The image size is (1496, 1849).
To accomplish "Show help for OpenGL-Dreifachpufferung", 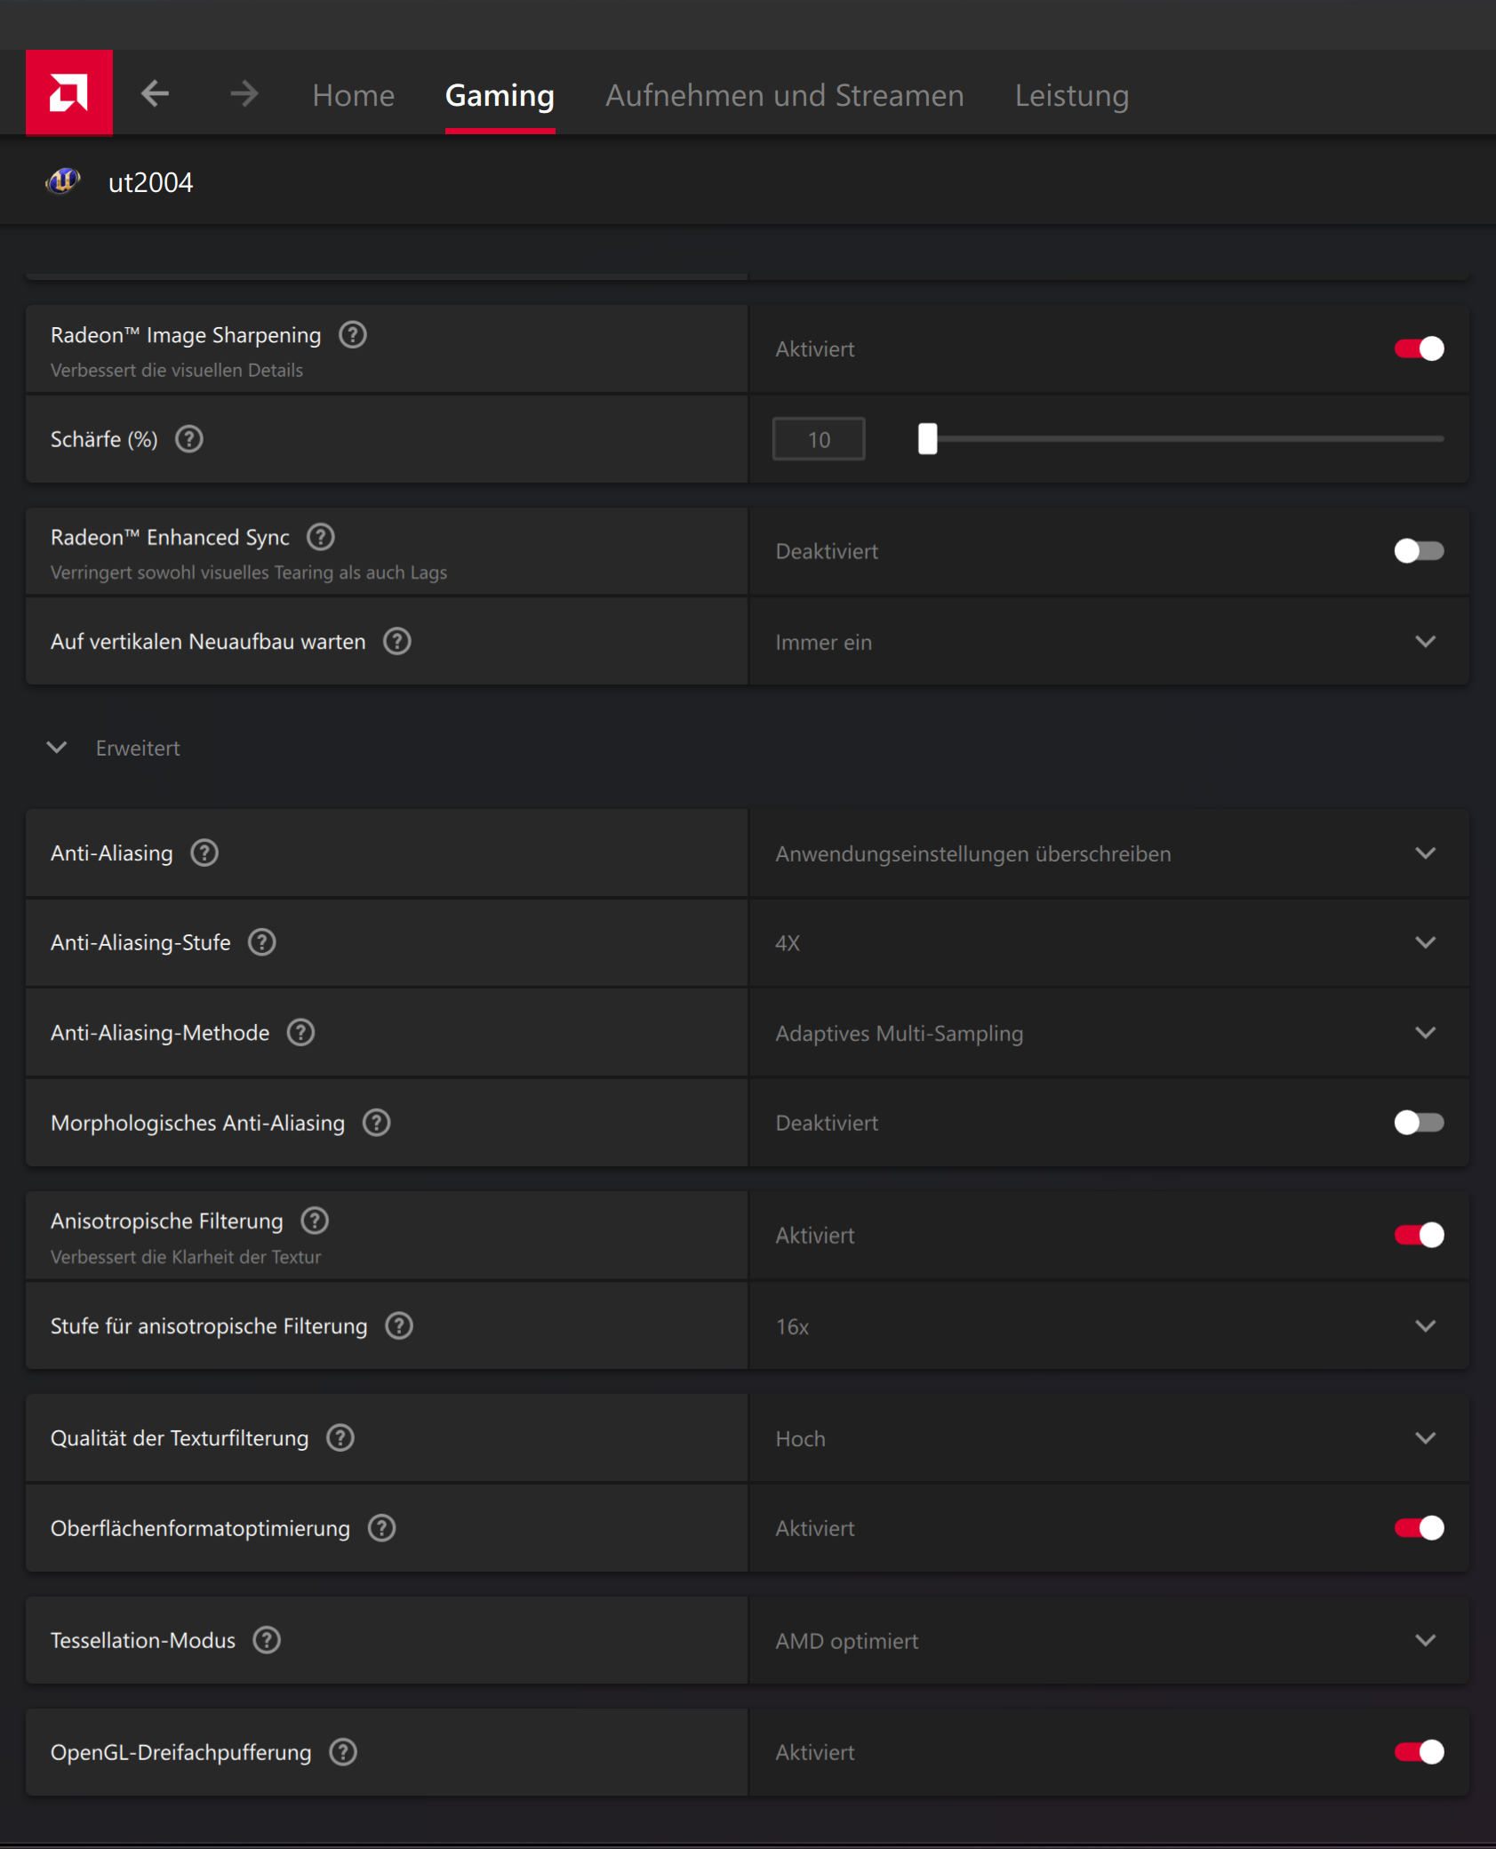I will click(343, 1752).
